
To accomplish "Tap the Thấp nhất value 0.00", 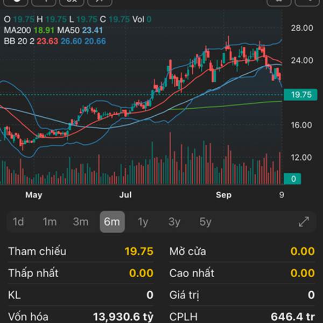I will point(141,273).
